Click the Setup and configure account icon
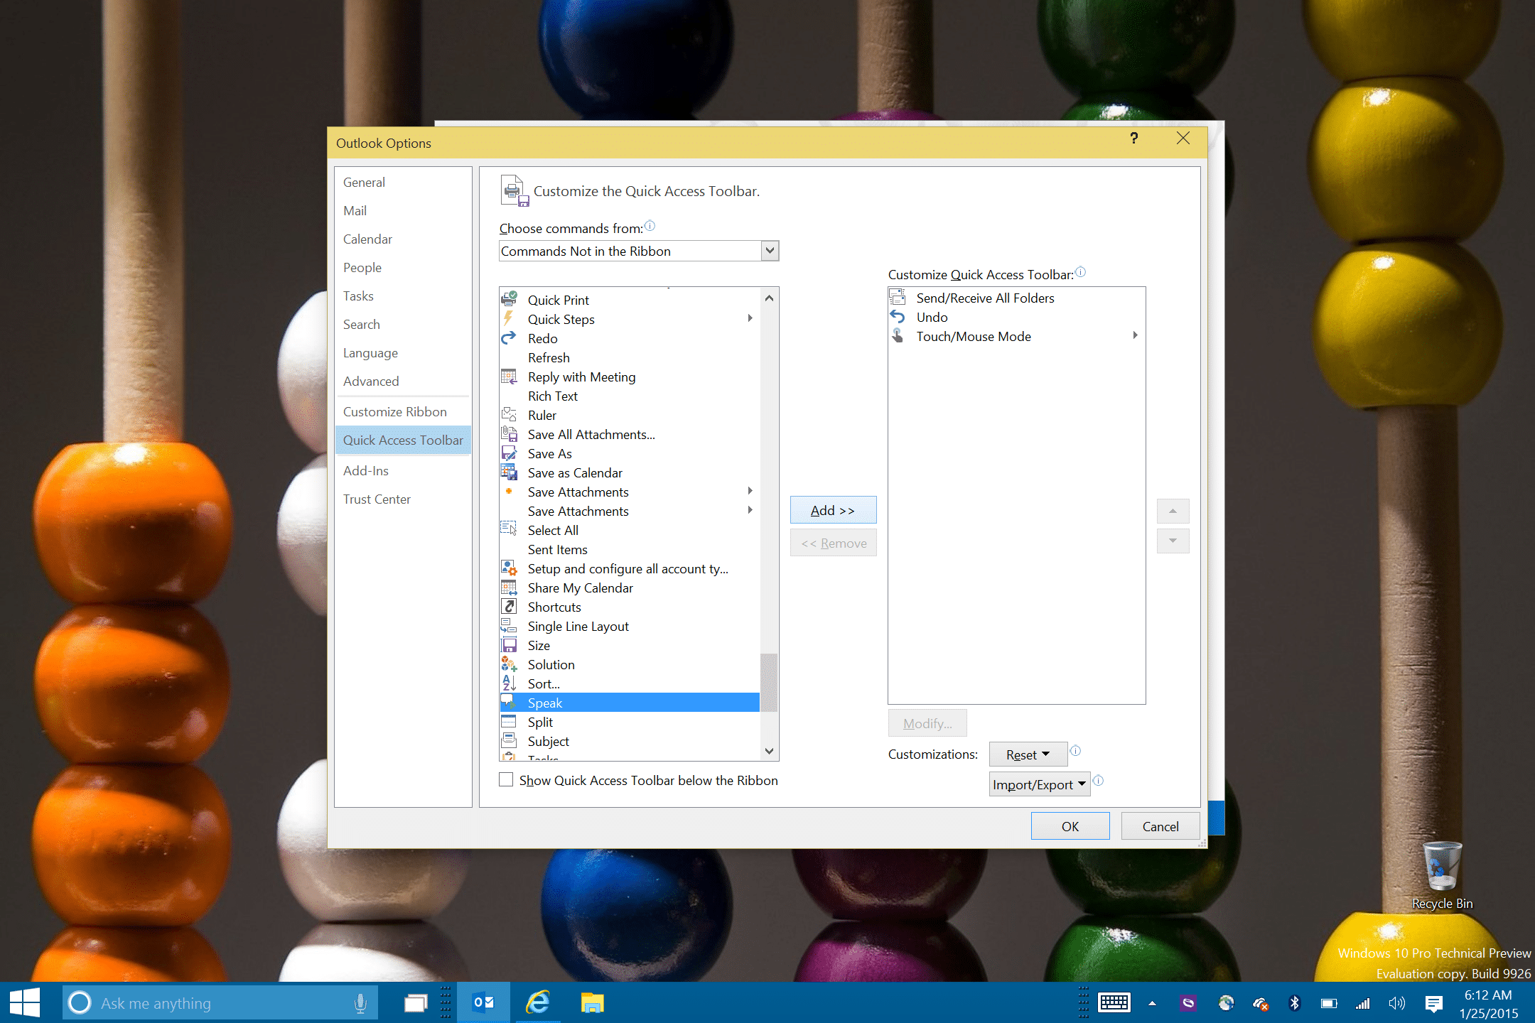The width and height of the screenshot is (1535, 1023). (509, 568)
